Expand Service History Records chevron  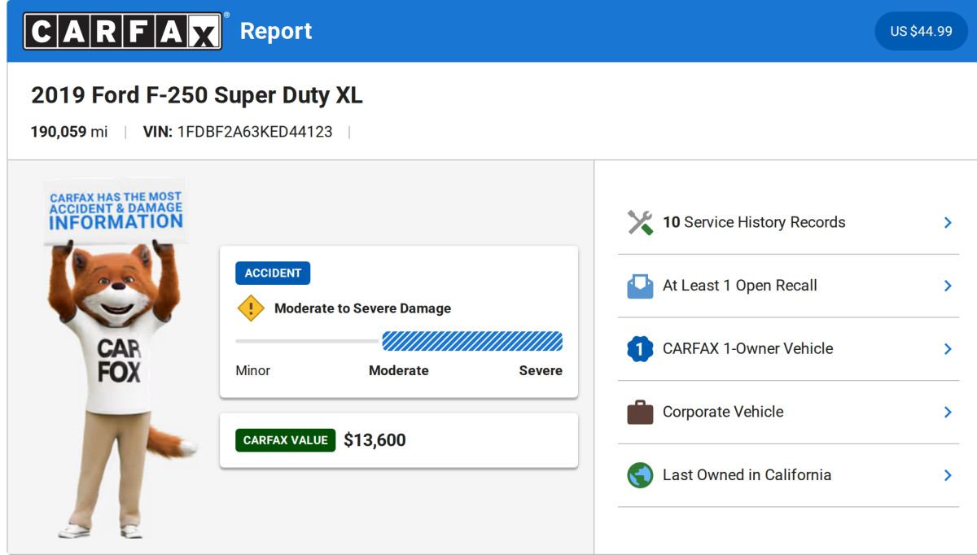point(948,222)
